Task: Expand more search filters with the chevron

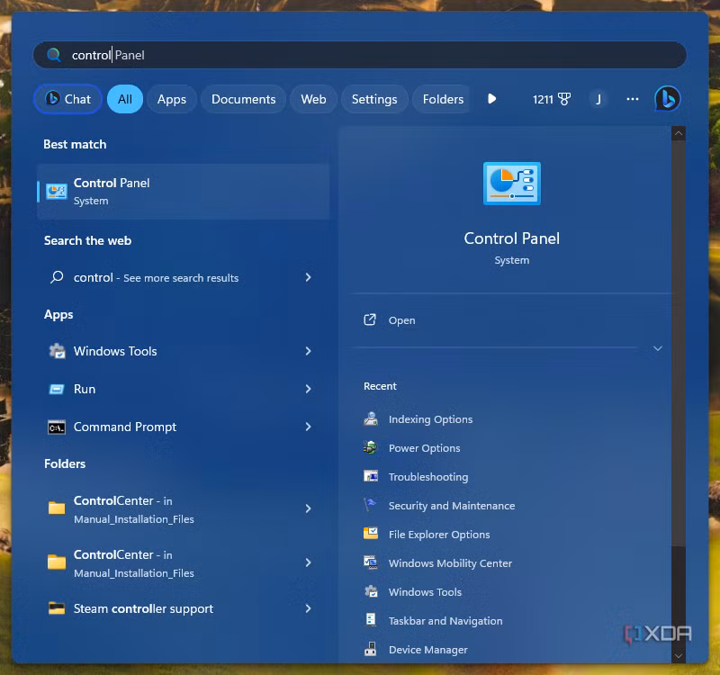Action: point(492,99)
